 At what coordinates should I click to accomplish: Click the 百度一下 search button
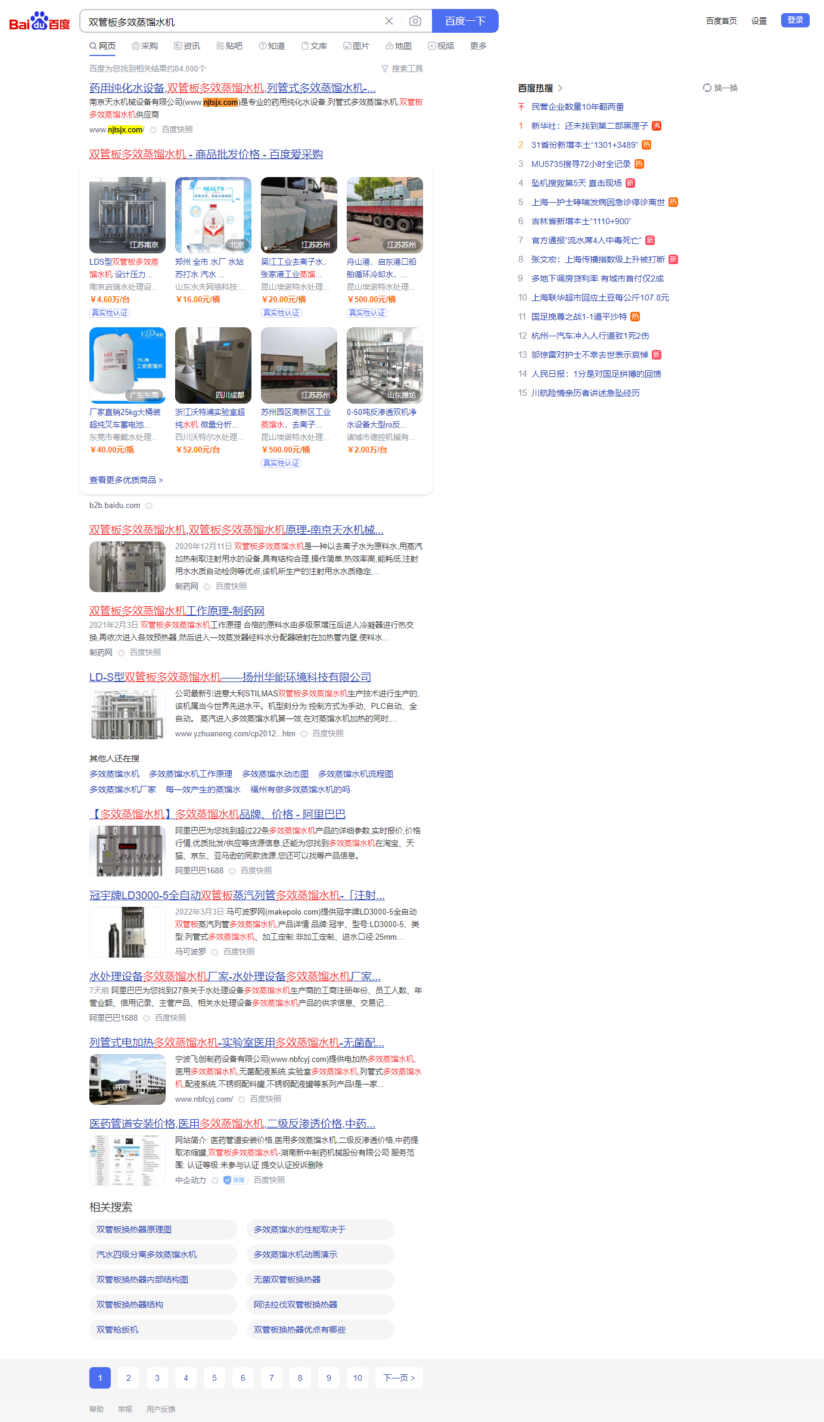coord(465,21)
